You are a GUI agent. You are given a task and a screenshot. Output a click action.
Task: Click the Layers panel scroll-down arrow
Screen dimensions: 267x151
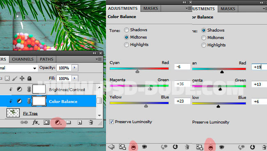99,115
